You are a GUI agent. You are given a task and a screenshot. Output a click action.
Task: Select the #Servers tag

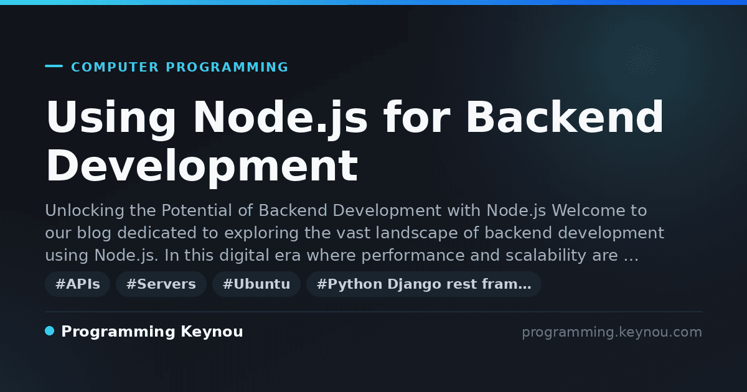pos(161,284)
